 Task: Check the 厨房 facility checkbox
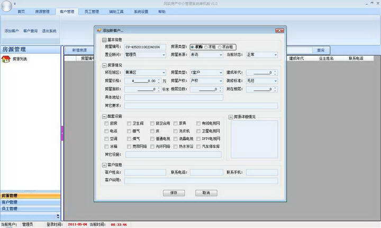[x=106, y=123]
